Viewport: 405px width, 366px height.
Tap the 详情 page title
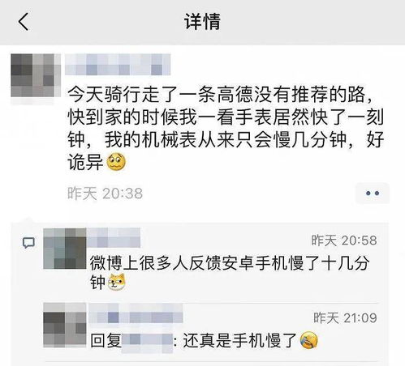click(x=202, y=22)
